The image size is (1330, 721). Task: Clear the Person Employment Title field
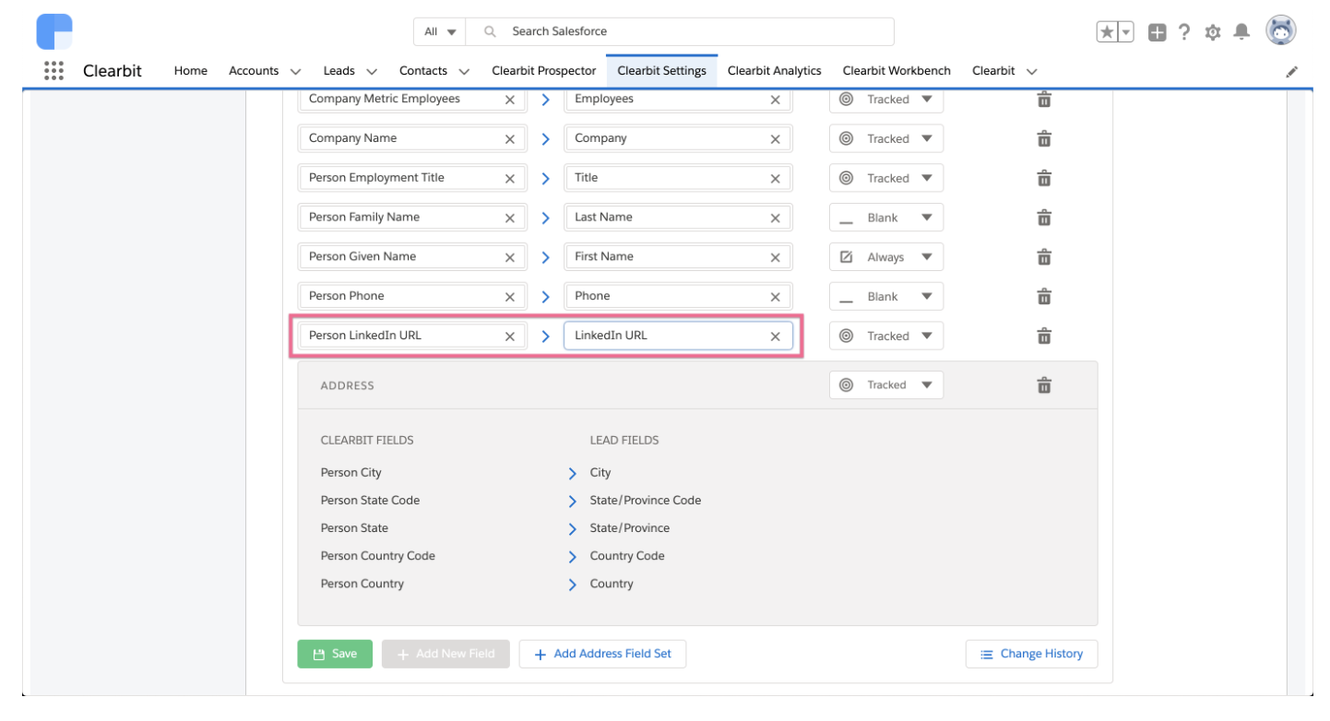509,179
